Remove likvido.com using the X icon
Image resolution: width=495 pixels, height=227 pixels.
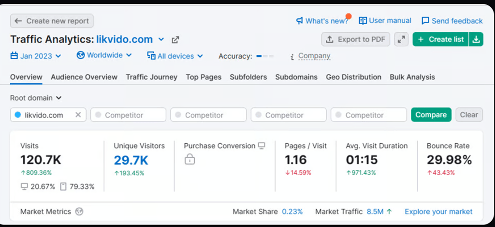click(x=78, y=115)
